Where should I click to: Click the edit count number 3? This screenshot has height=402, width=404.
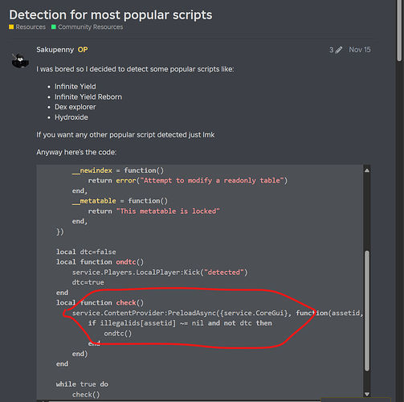click(x=332, y=50)
